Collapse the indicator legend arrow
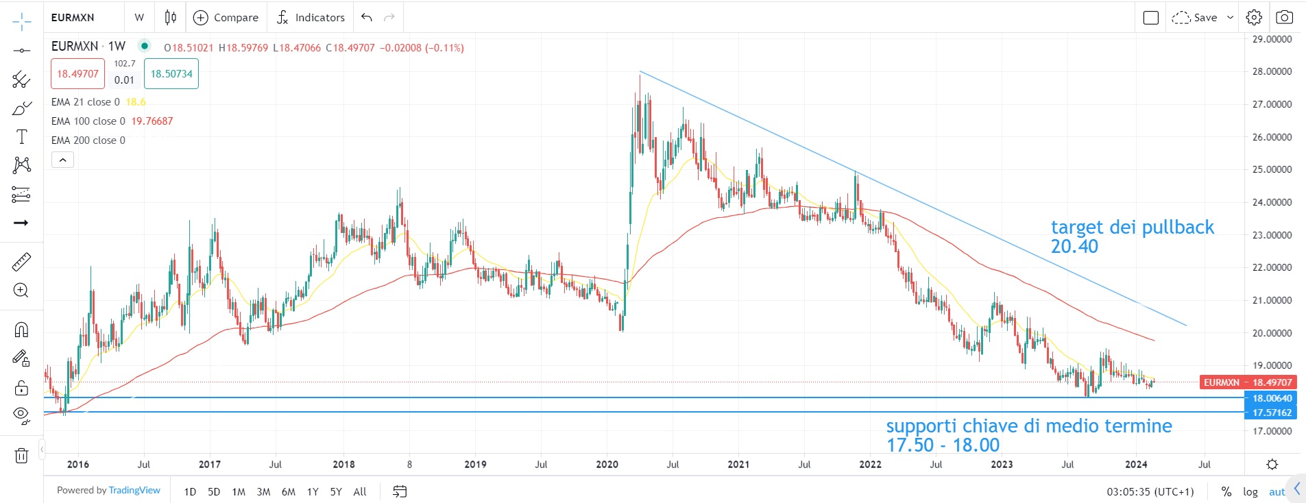The image size is (1306, 503). click(x=62, y=160)
